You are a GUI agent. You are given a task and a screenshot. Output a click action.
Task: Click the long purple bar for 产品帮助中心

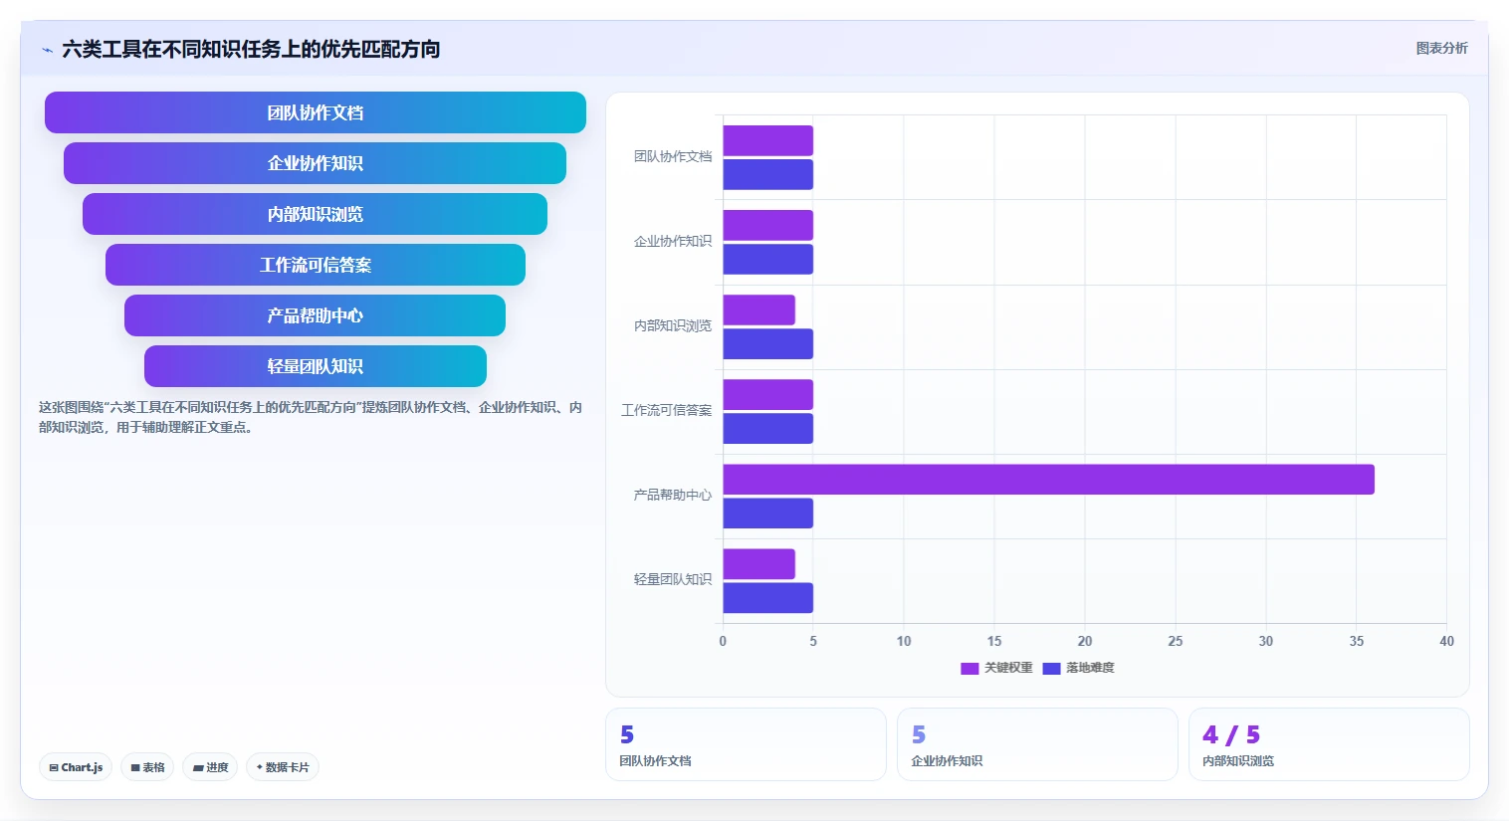point(1048,480)
